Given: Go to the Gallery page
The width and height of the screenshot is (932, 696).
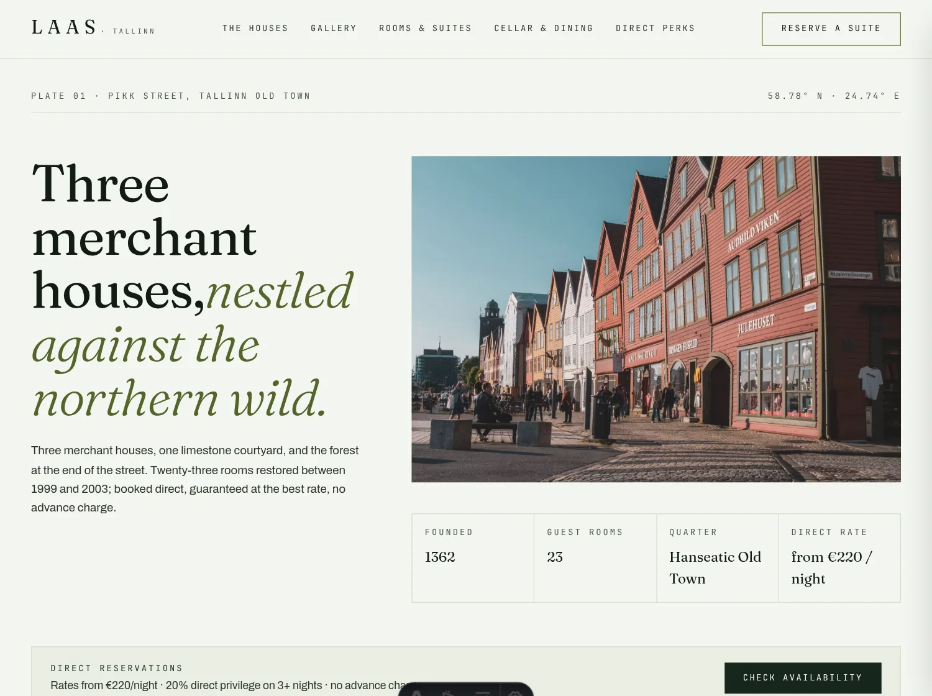Looking at the screenshot, I should click(x=334, y=29).
